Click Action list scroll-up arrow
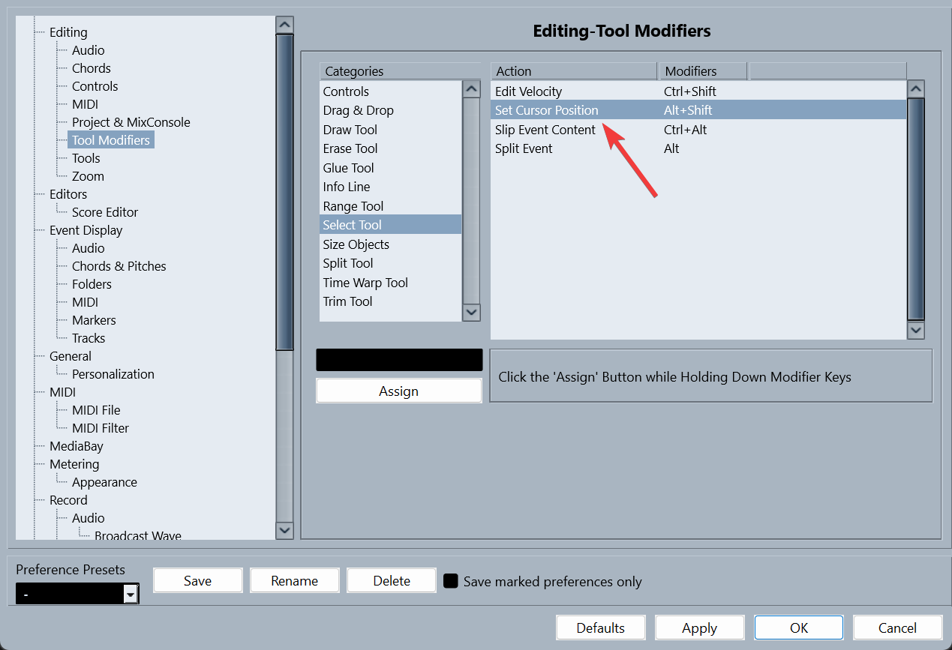This screenshot has width=952, height=650. [x=915, y=89]
